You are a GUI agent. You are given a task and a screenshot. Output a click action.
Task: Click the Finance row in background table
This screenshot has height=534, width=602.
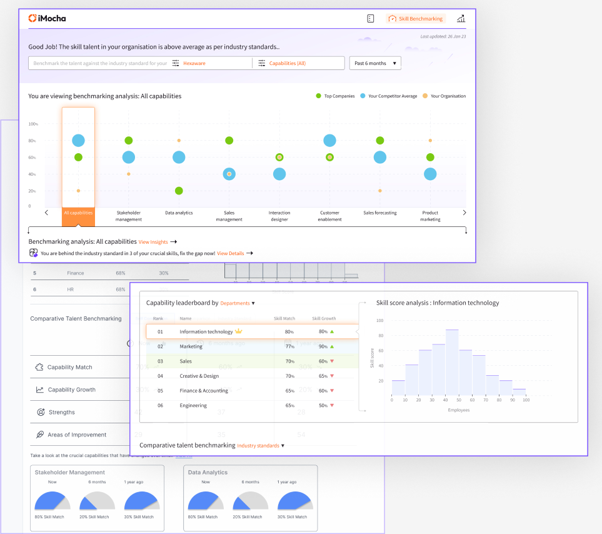click(x=110, y=273)
